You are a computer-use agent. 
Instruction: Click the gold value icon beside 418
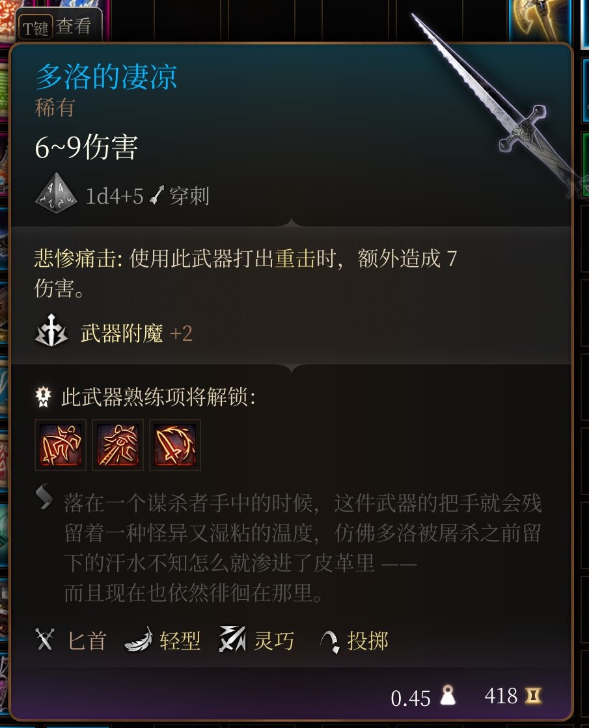(533, 695)
